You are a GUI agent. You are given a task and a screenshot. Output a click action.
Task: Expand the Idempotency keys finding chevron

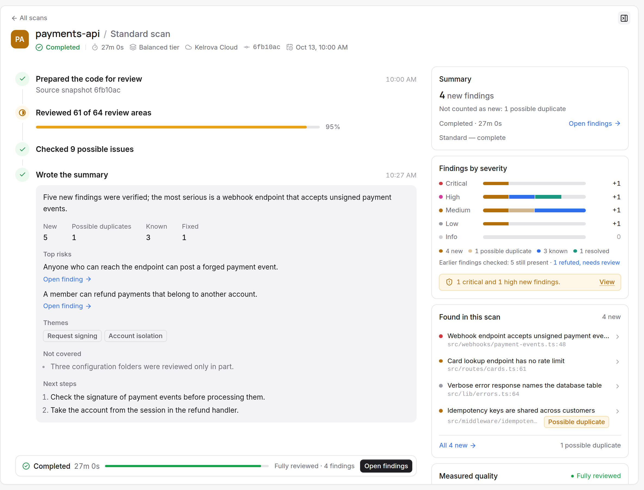click(617, 411)
